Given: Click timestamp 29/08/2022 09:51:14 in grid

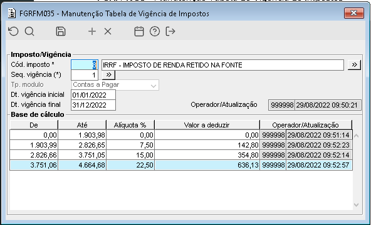Looking at the screenshot, I should click(319, 135).
